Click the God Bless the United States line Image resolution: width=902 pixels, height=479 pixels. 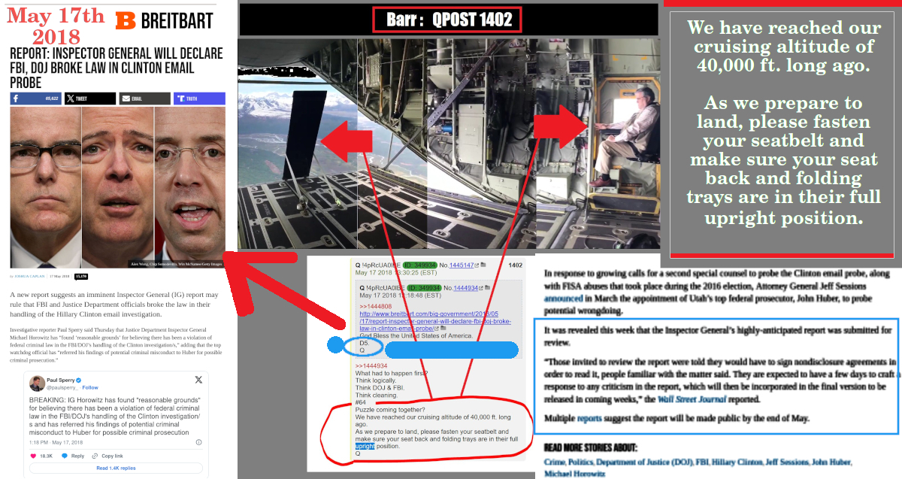pos(416,335)
